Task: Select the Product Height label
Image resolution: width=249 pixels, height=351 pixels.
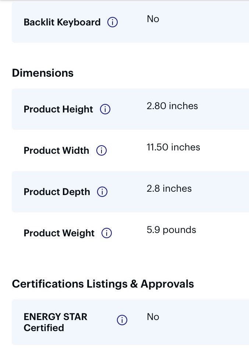Action: (58, 109)
